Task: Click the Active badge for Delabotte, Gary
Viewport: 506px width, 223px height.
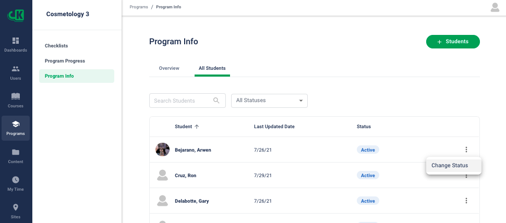Action: 368,201
